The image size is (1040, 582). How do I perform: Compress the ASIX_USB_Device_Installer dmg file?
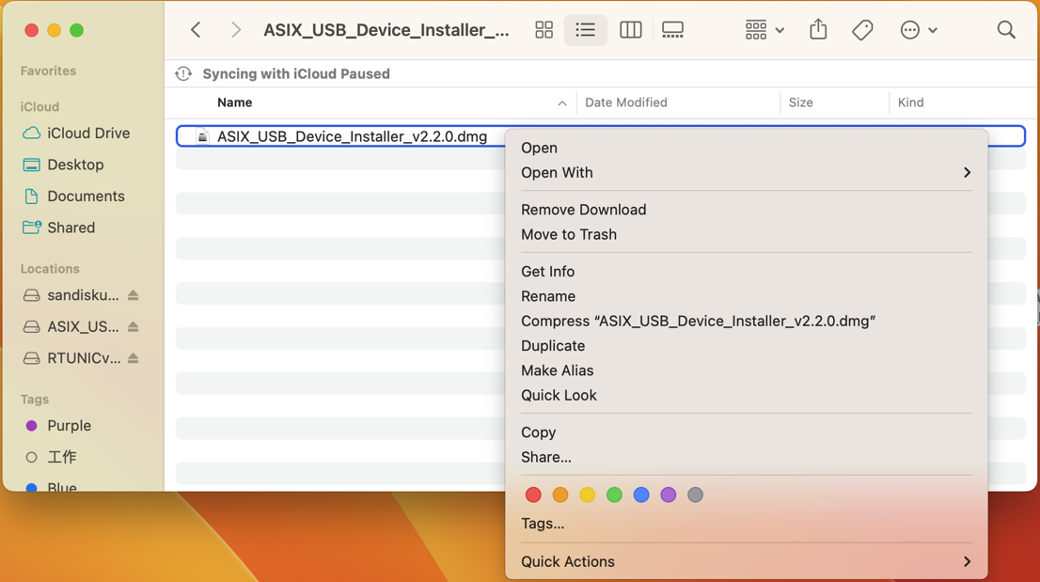[747, 321]
